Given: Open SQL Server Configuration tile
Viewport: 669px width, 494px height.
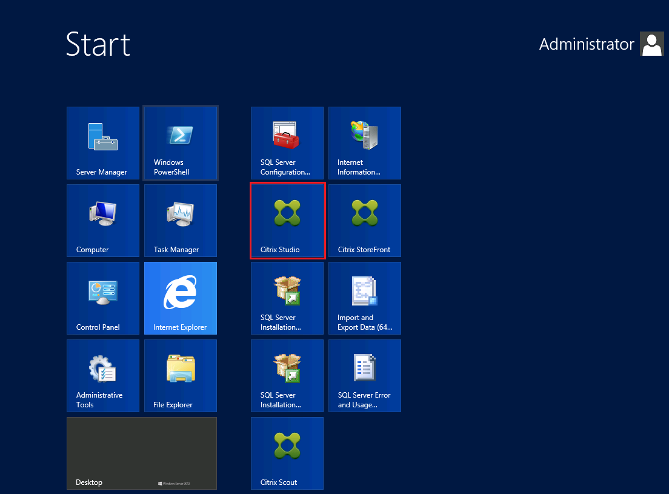Looking at the screenshot, I should [287, 143].
